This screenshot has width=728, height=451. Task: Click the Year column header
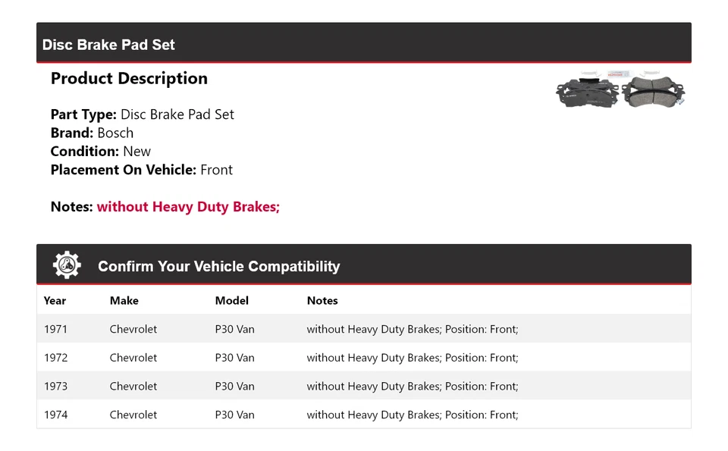click(55, 301)
